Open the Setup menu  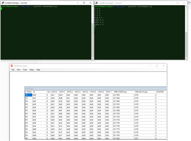31,70
